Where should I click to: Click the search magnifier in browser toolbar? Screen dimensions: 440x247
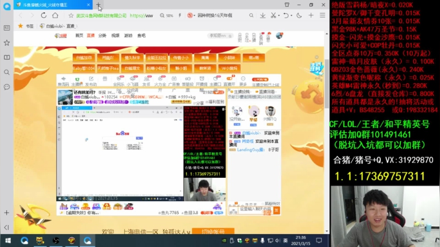coord(251,15)
